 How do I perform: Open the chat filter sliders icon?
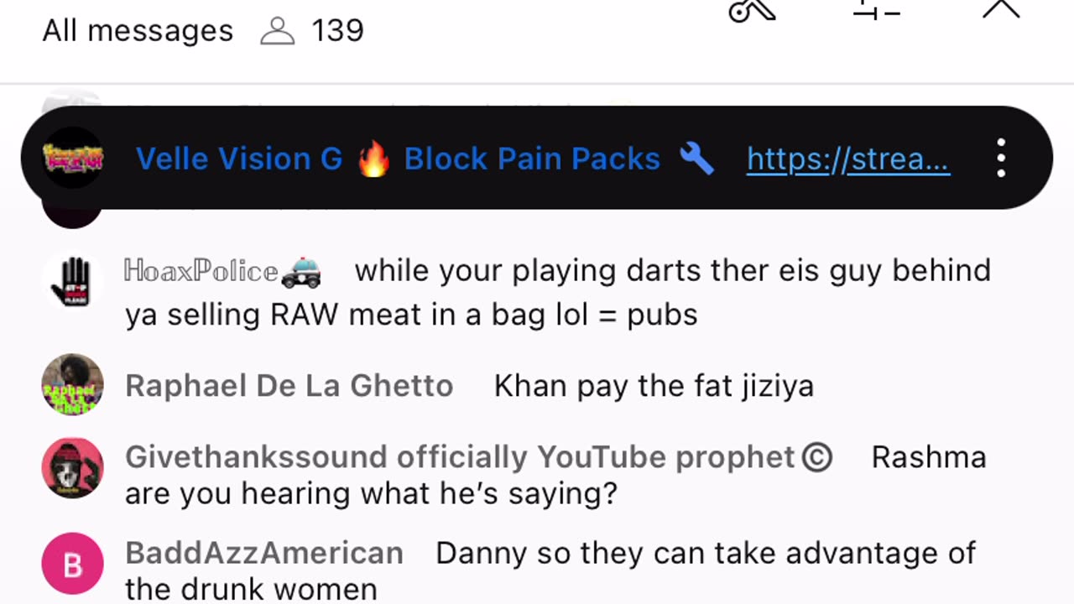[x=876, y=9]
